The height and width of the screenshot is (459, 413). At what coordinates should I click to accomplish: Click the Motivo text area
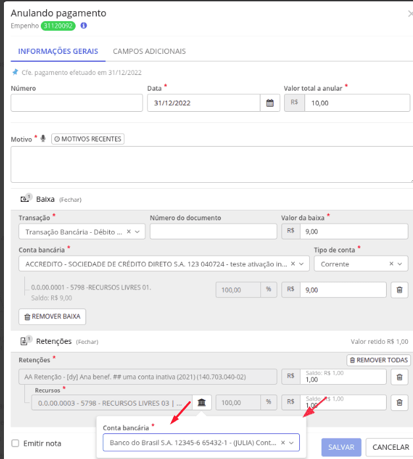[x=212, y=164]
